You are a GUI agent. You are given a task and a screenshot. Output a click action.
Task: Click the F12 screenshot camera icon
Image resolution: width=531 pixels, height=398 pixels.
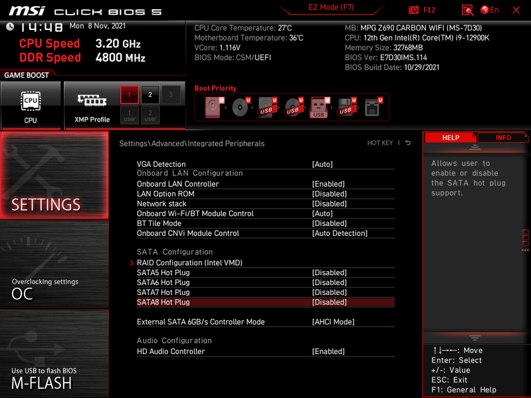pos(413,10)
